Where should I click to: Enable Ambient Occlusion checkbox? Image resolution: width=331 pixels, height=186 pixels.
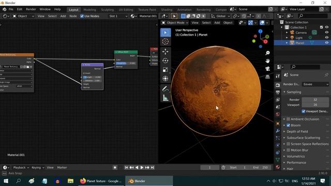click(288, 119)
